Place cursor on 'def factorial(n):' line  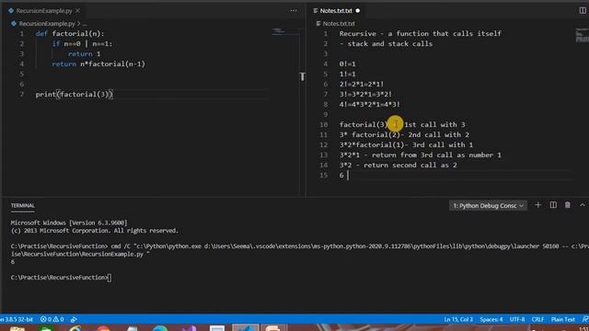(x=70, y=34)
